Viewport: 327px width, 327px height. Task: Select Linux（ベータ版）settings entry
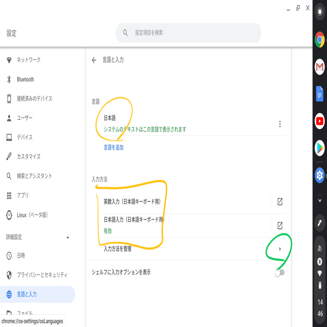coord(33,215)
